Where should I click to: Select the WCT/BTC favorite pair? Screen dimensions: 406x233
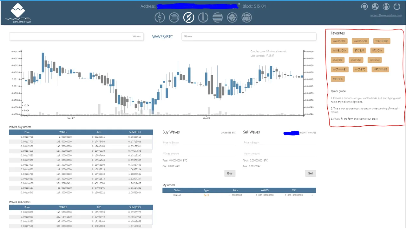pos(360,69)
